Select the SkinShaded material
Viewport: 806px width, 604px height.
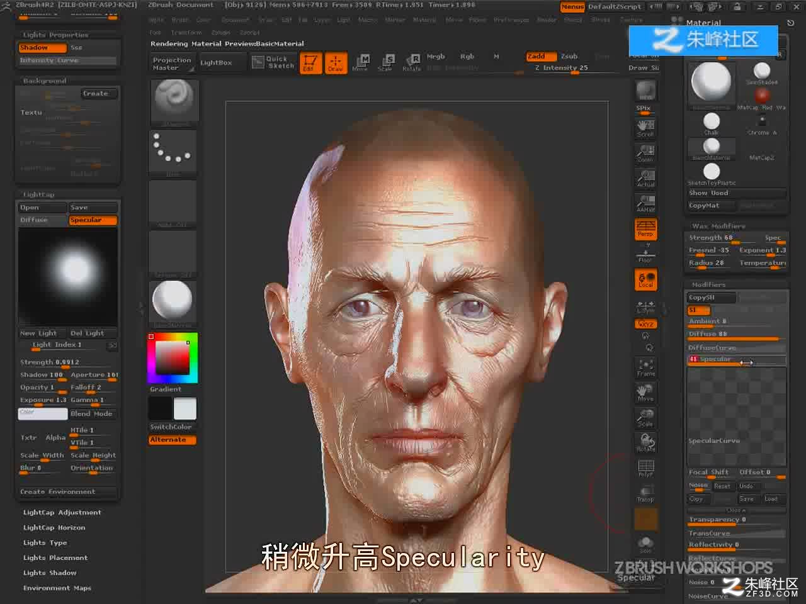pos(762,73)
